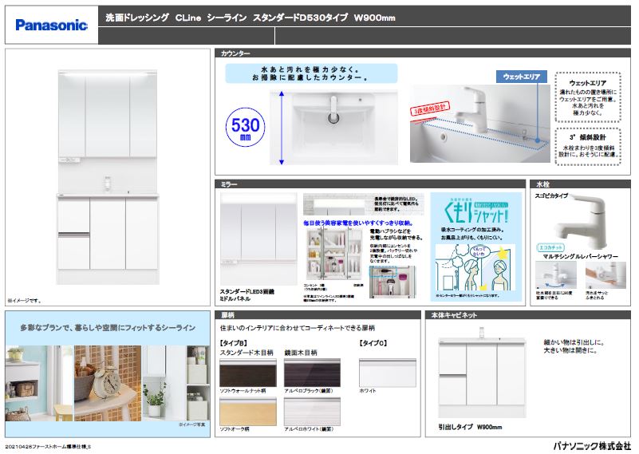
Task: Click the note ※イメージです。
Action: pos(25,301)
